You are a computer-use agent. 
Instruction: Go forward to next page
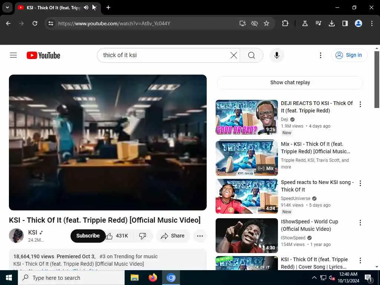(22, 23)
